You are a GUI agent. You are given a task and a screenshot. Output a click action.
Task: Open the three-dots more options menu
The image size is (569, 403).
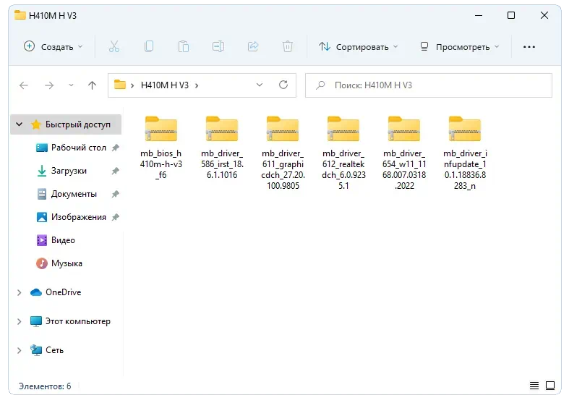click(529, 47)
